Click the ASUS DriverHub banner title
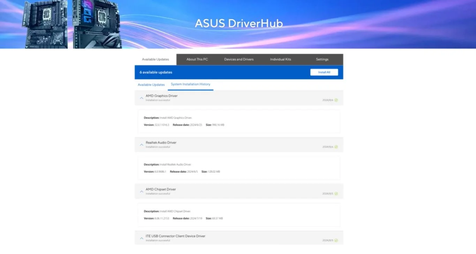476x254 pixels. (x=239, y=23)
